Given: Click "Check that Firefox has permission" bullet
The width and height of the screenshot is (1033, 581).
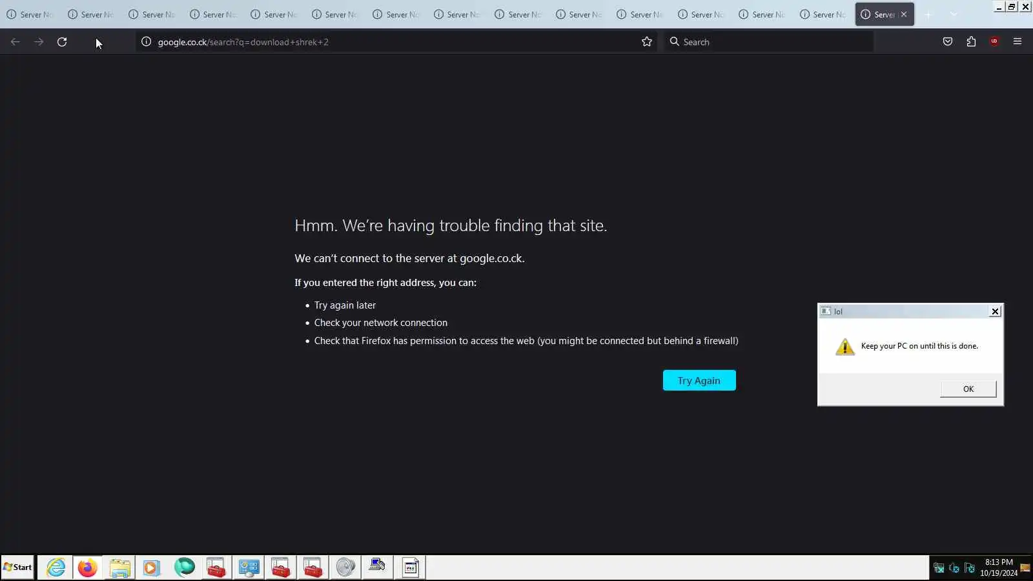Looking at the screenshot, I should (x=526, y=341).
